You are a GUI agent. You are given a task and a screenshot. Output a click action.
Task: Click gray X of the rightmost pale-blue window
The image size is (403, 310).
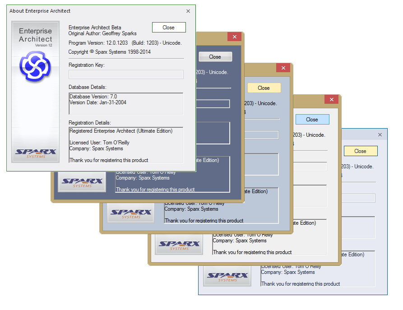click(x=380, y=134)
